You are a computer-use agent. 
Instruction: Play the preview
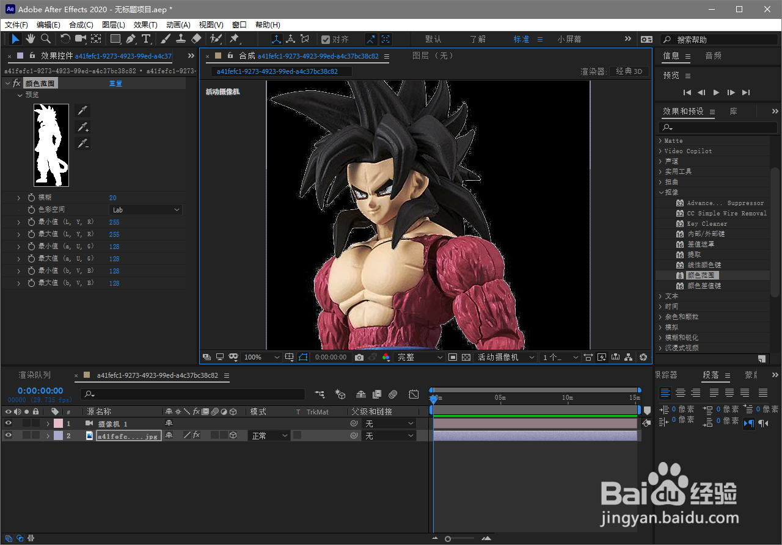pos(717,93)
